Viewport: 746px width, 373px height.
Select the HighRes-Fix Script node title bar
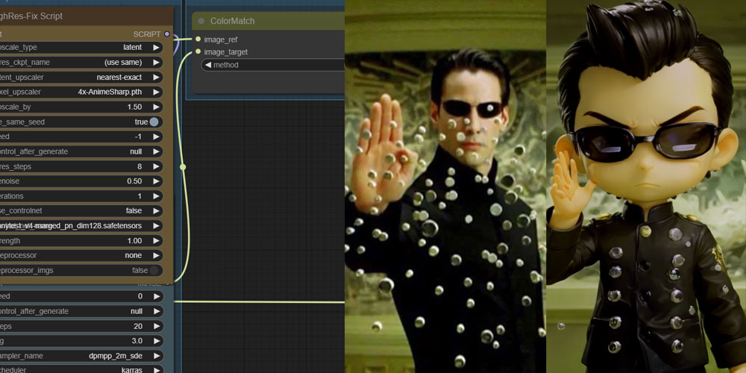pos(87,16)
